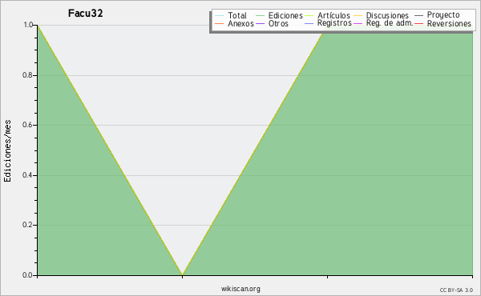Viewport: 481px width, 296px height.
Task: Click the 0.2 y-axis value
Action: point(27,225)
